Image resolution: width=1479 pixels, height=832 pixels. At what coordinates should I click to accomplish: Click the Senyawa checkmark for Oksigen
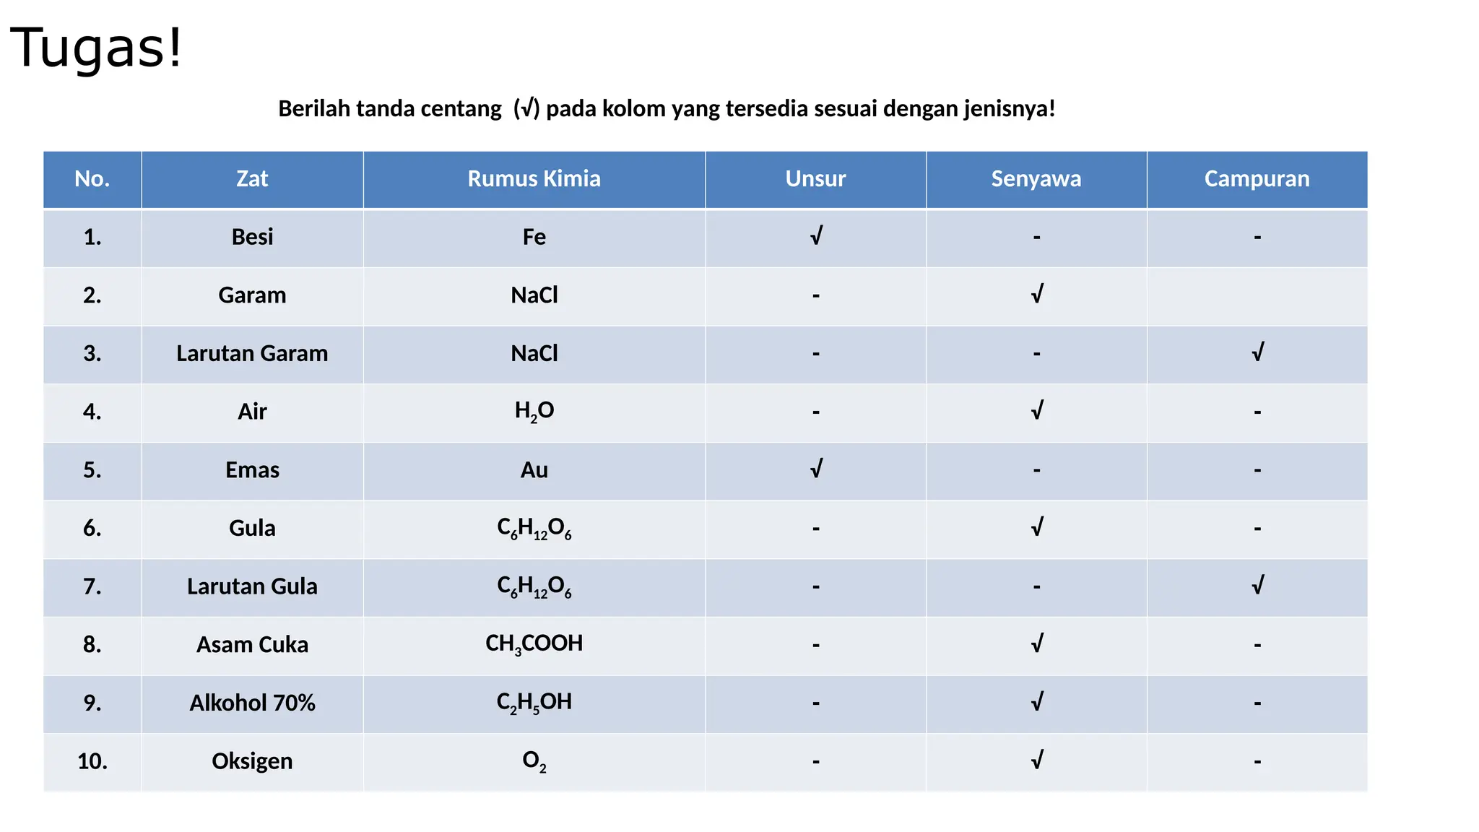coord(1037,760)
